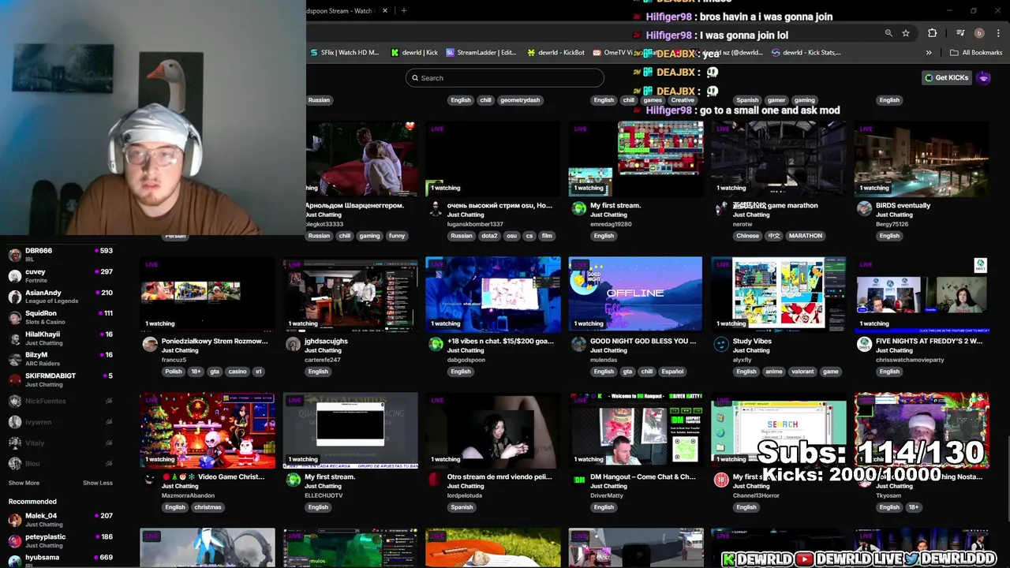The width and height of the screenshot is (1010, 568).
Task: Click offline Biou channel in sidebar
Action: click(60, 464)
